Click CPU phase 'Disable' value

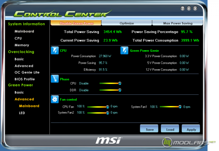pos(84,83)
